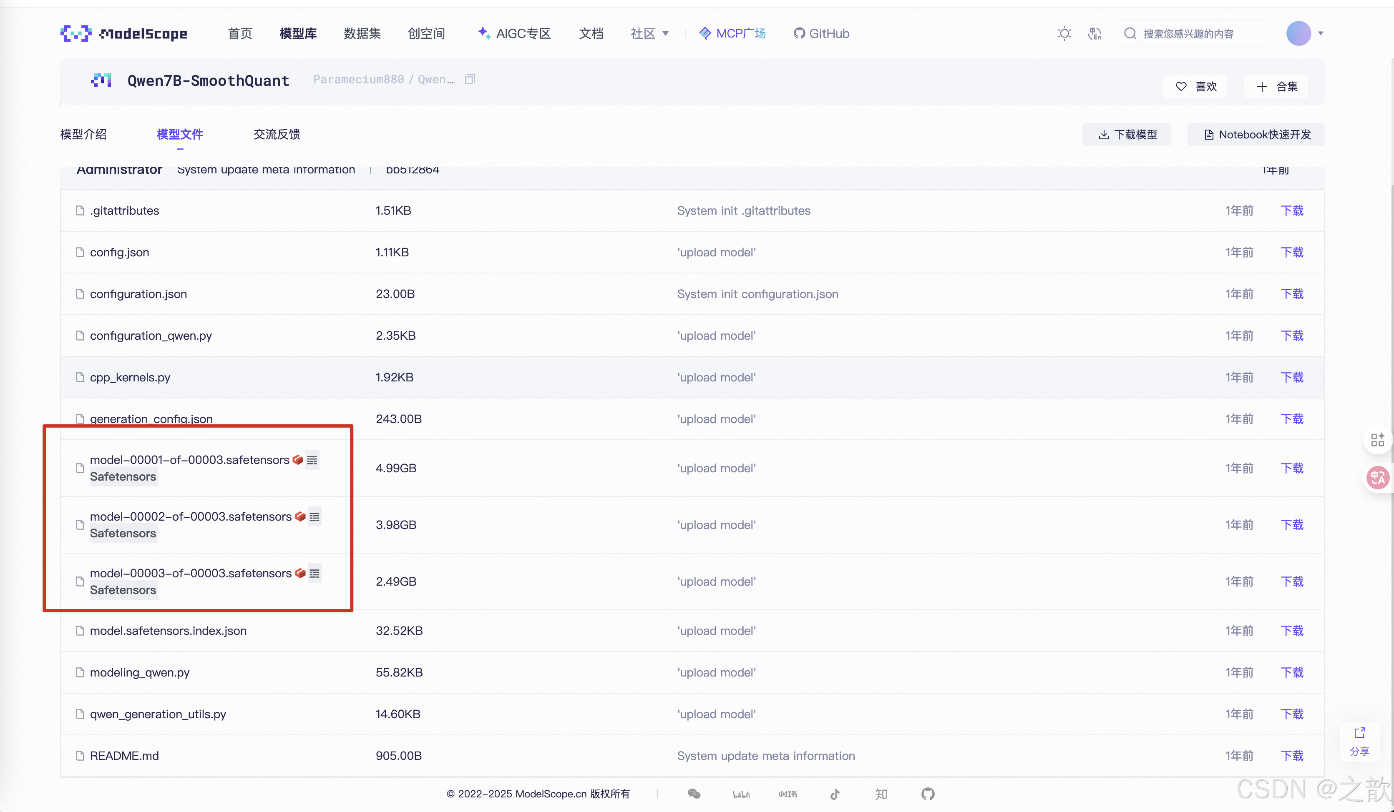Open the Bilibili footer icon
This screenshot has height=812, width=1394.
(x=741, y=794)
